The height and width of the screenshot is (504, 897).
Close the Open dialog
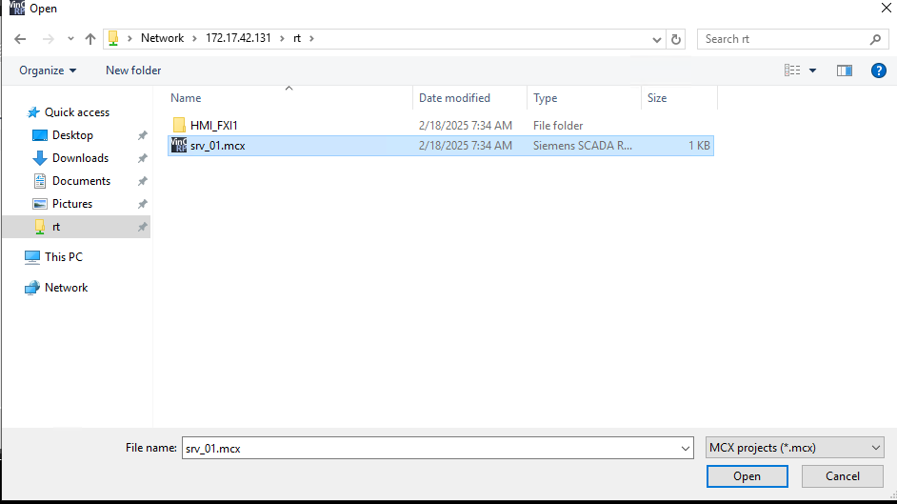pyautogui.click(x=886, y=8)
